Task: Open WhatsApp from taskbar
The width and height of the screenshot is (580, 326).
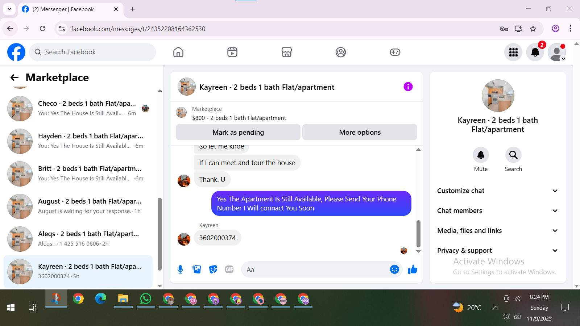Action: click(x=146, y=299)
